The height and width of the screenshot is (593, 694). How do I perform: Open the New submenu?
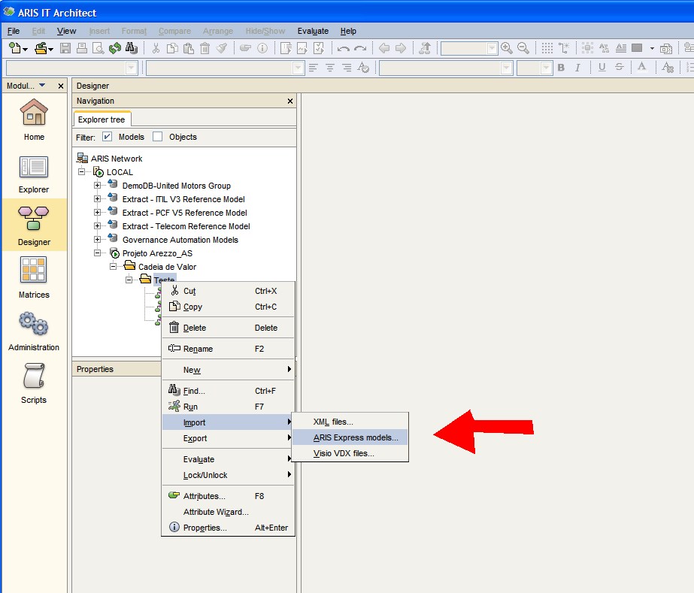point(228,370)
